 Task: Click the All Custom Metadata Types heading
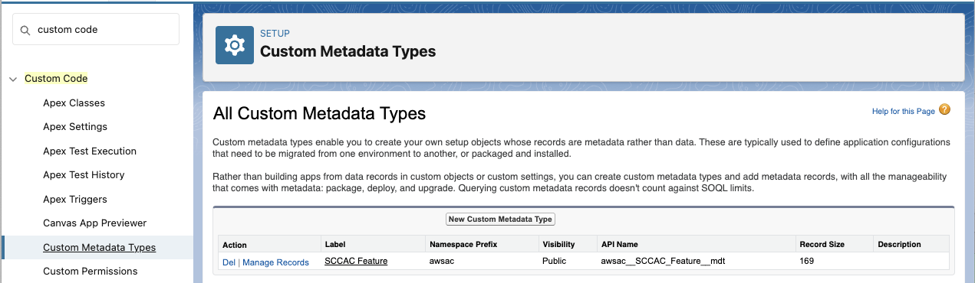tap(319, 114)
